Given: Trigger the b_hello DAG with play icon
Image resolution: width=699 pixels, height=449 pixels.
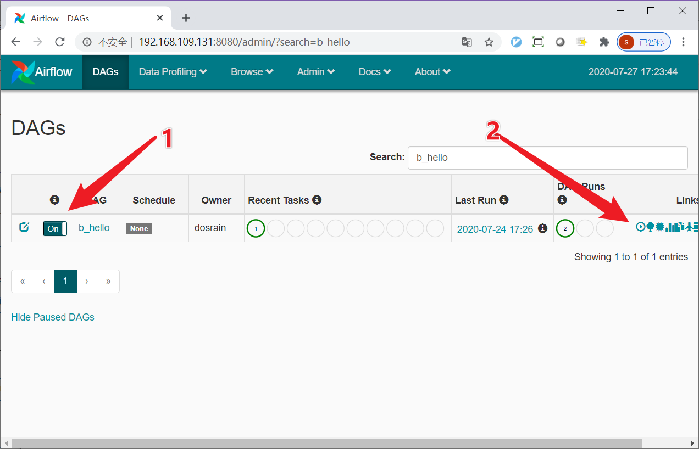Looking at the screenshot, I should (x=641, y=227).
